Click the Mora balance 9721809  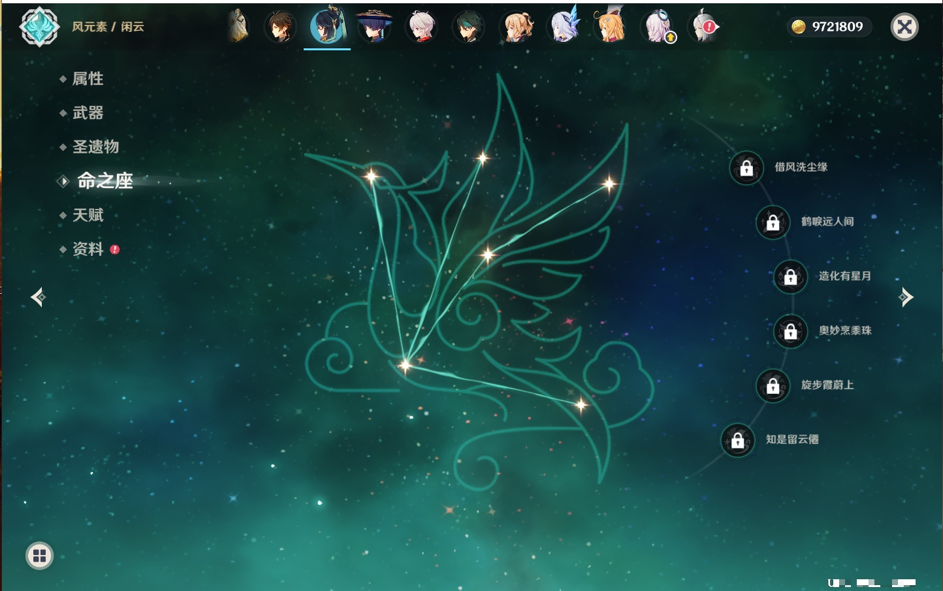(x=829, y=27)
